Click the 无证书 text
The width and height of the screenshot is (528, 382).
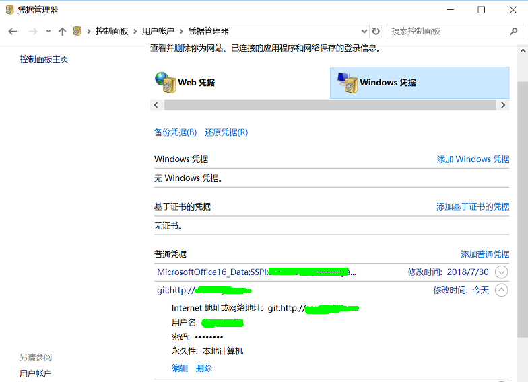coord(168,226)
